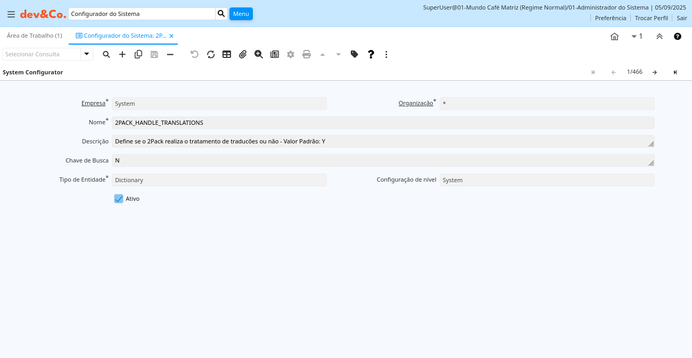
Task: Open the Help question mark icon
Action: pyautogui.click(x=371, y=54)
